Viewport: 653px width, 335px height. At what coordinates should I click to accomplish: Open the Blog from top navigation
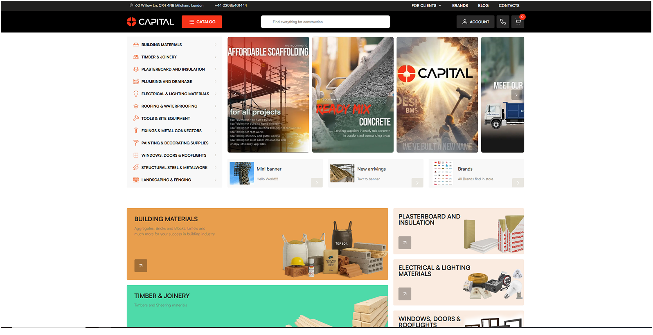[483, 5]
